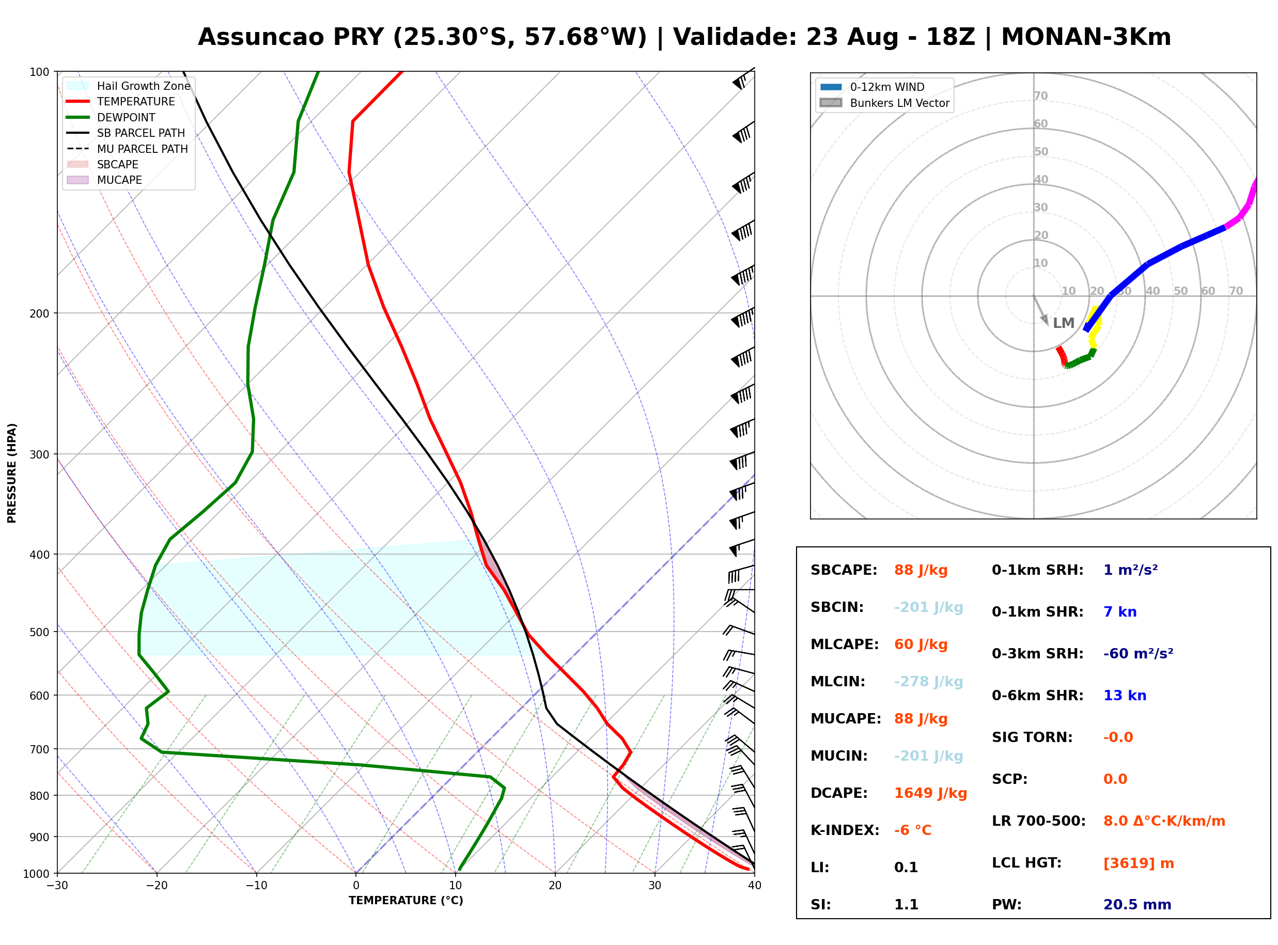Click the pink SBCAPE legend swatch
This screenshot has height=945, width=1278.
pyautogui.click(x=78, y=164)
